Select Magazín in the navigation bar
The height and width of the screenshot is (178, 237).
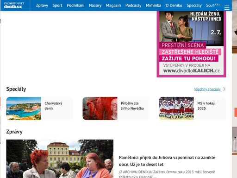point(113,6)
